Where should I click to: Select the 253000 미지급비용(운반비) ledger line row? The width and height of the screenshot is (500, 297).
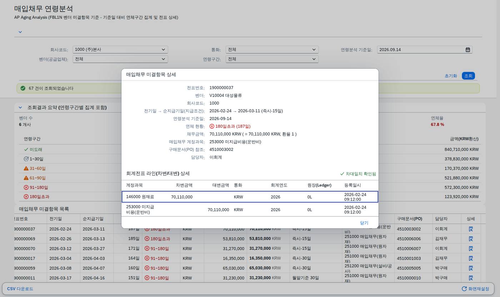(250, 210)
